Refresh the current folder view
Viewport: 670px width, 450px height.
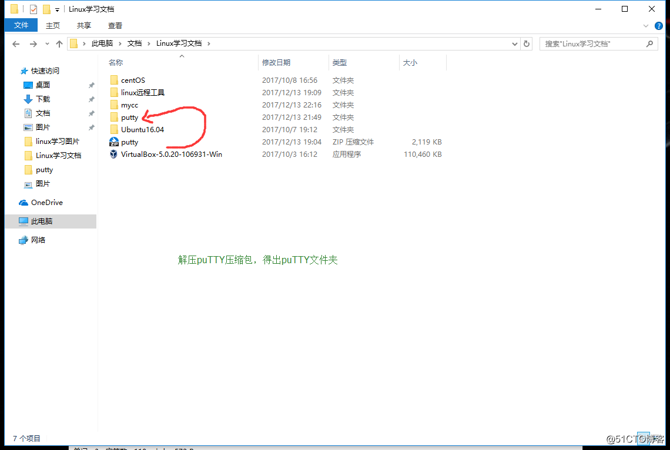527,43
